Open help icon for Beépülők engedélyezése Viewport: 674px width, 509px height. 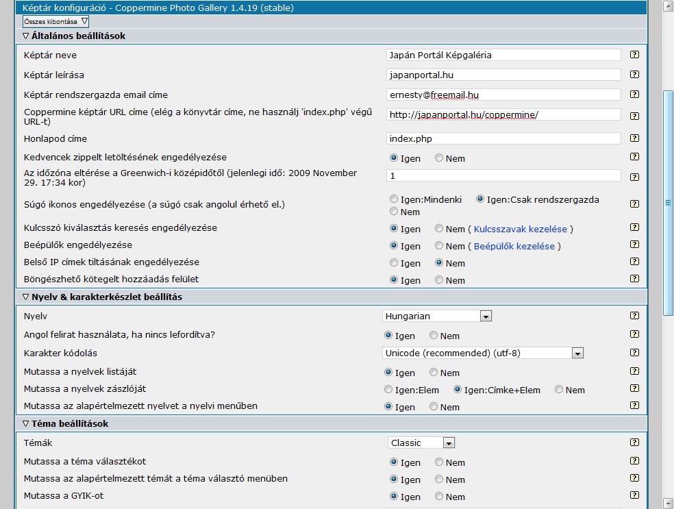tap(634, 244)
